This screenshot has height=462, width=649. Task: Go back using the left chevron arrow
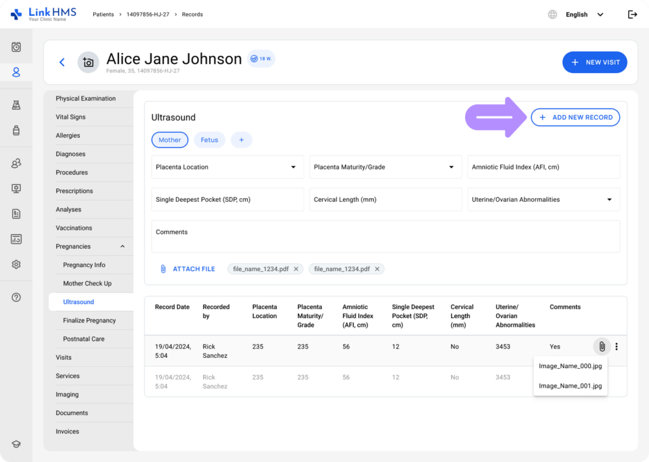(x=62, y=62)
